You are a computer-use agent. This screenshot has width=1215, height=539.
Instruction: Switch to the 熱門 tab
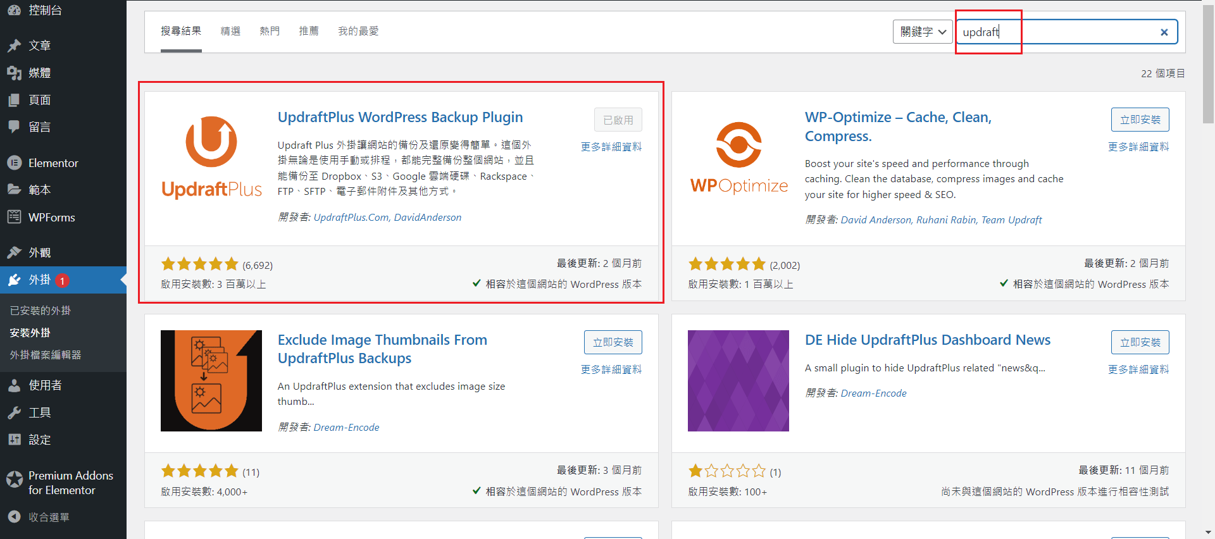pos(270,31)
